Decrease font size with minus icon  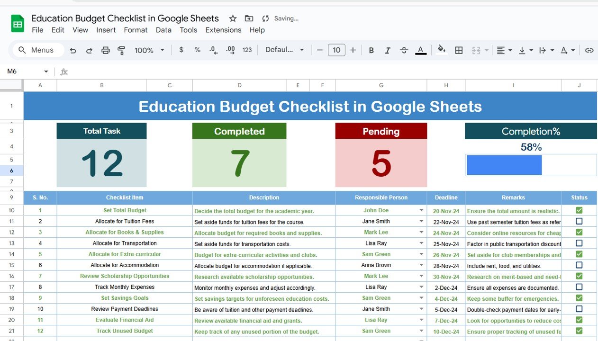(320, 50)
